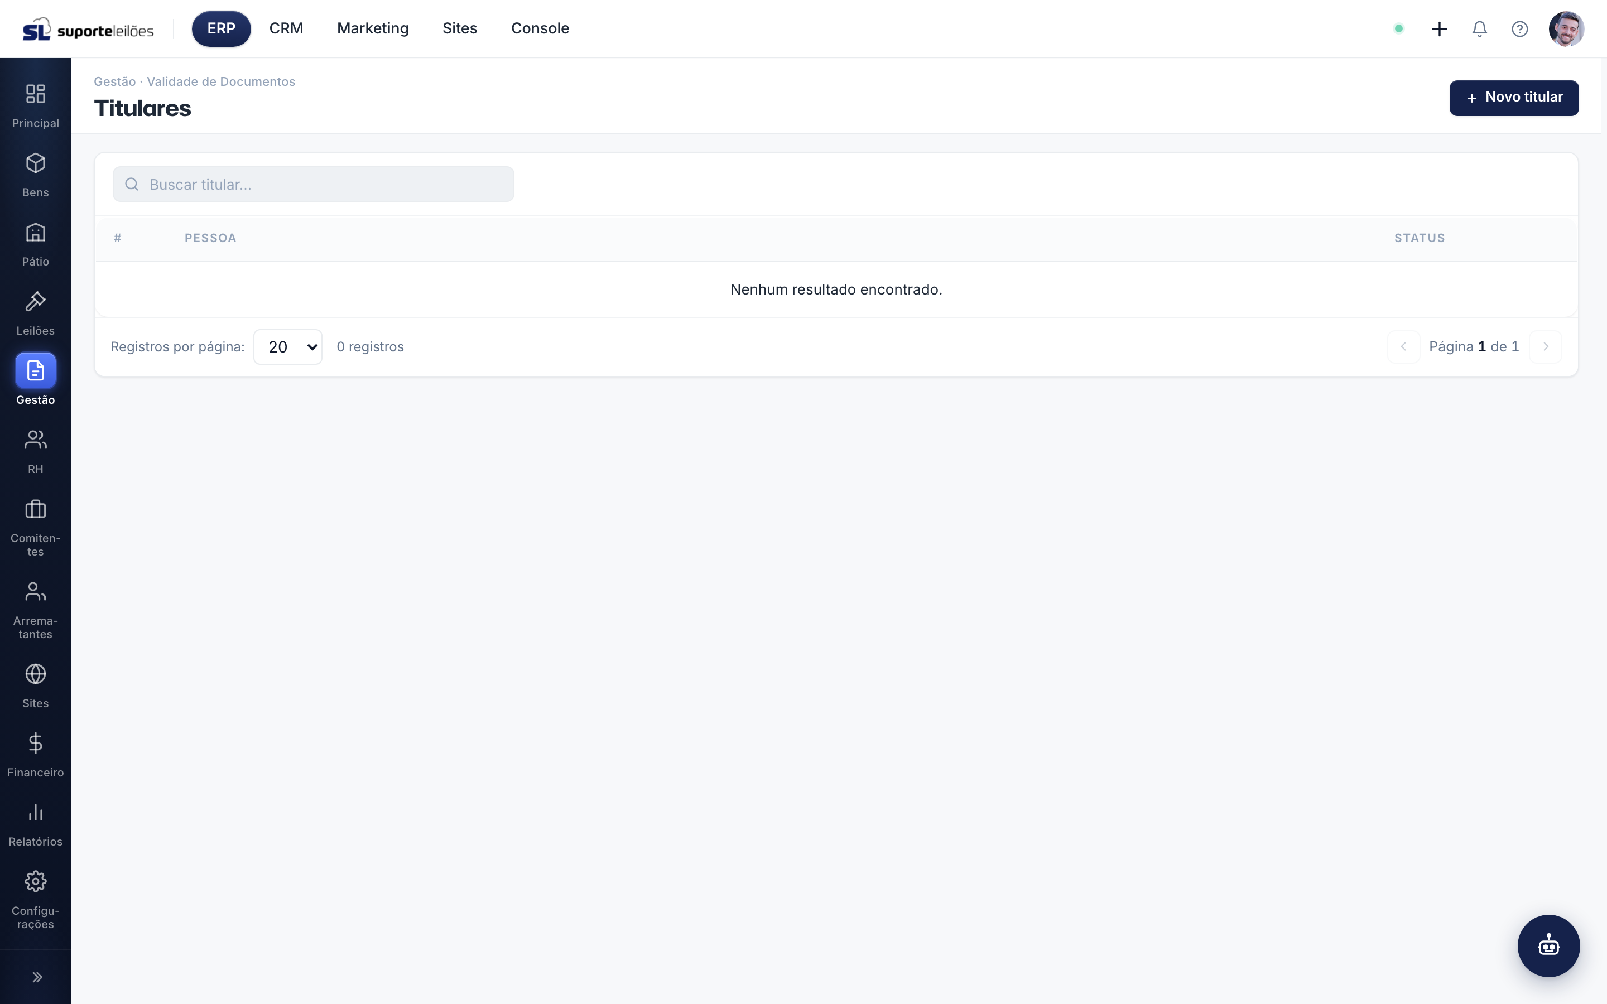Click the plus icon in top bar

(1439, 28)
